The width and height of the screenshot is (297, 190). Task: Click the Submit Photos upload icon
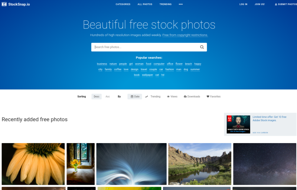276,4
